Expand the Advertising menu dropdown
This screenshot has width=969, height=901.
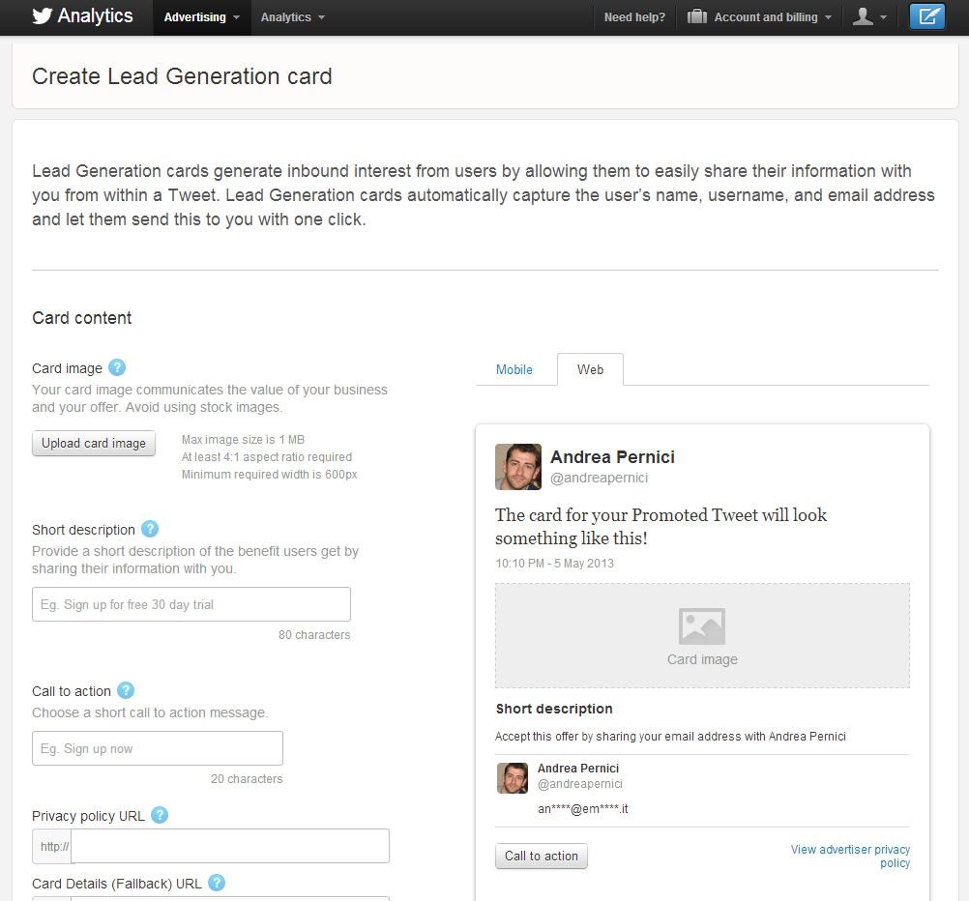(x=200, y=16)
